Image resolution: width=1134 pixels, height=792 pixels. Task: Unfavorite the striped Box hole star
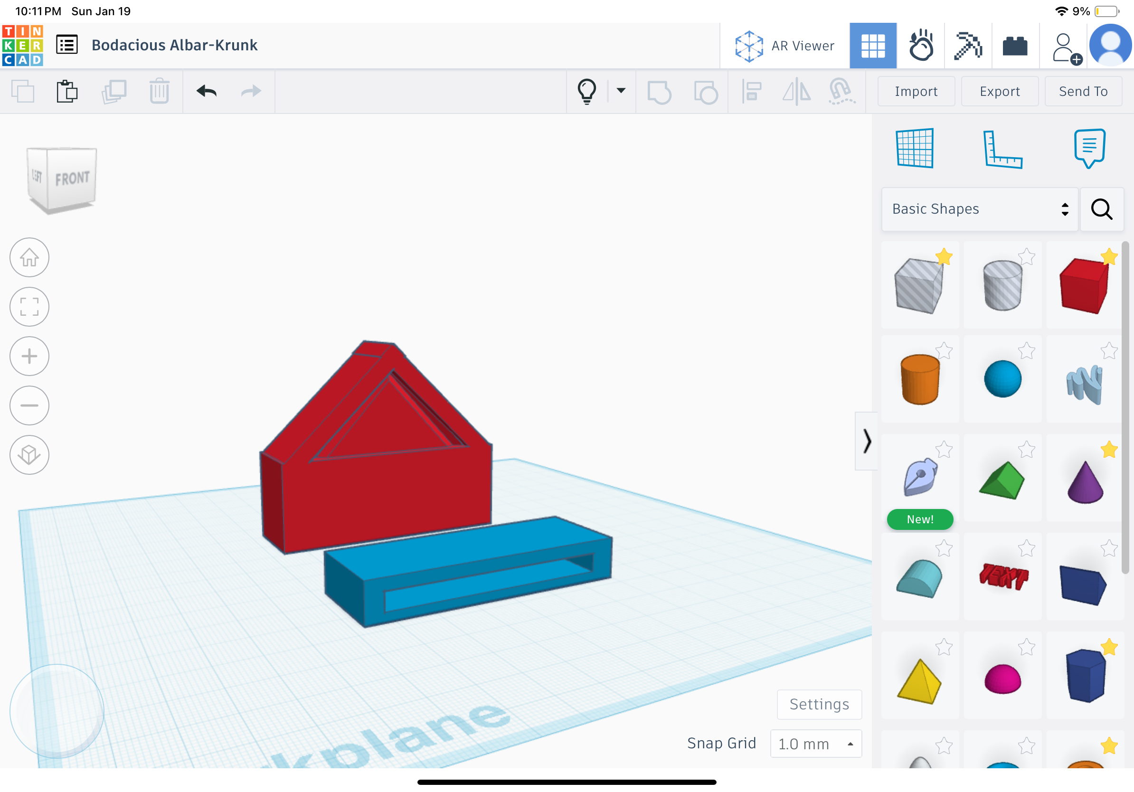click(x=944, y=257)
